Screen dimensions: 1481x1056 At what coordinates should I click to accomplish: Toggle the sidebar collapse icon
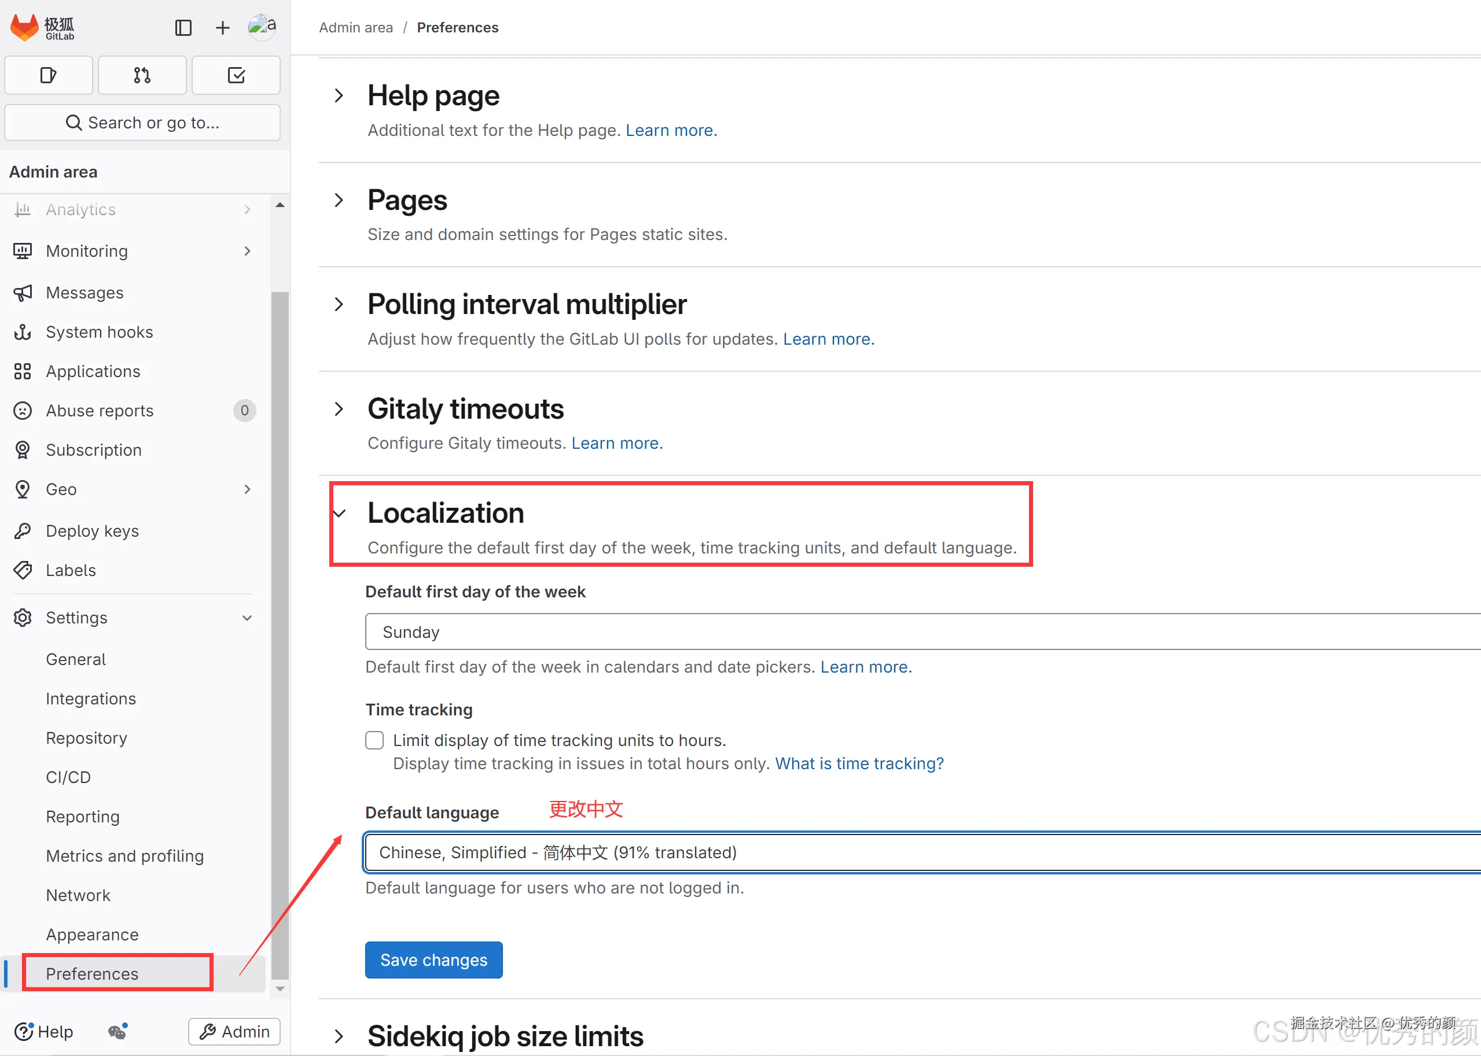click(x=183, y=27)
